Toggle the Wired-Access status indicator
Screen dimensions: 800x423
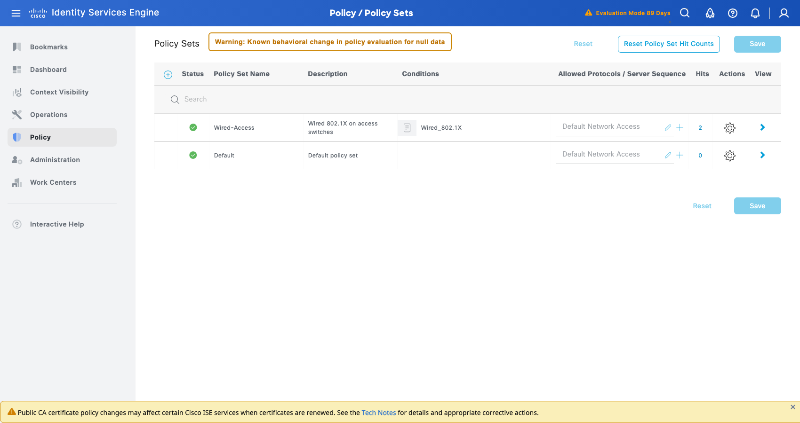point(193,127)
